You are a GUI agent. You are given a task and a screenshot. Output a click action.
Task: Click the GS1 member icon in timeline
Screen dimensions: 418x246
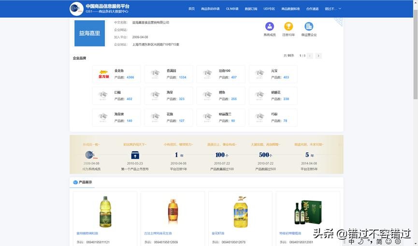[91, 155]
